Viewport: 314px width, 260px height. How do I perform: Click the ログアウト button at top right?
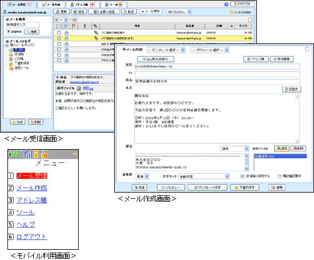243,4
